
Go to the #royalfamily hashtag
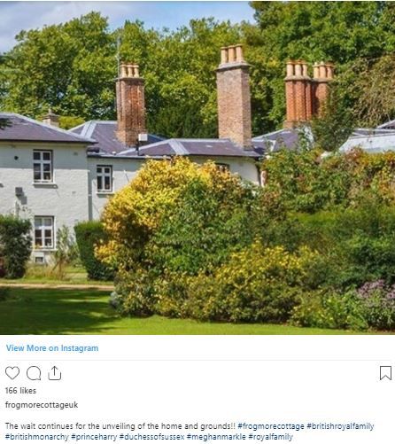[271, 437]
